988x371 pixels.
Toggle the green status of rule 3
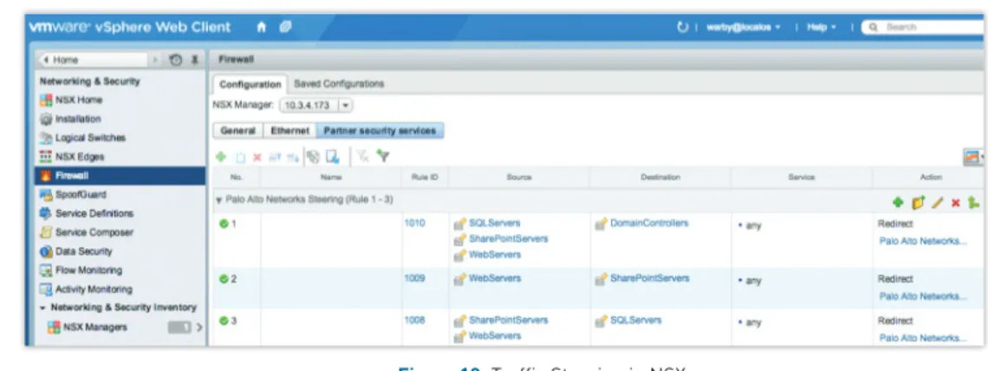point(223,321)
